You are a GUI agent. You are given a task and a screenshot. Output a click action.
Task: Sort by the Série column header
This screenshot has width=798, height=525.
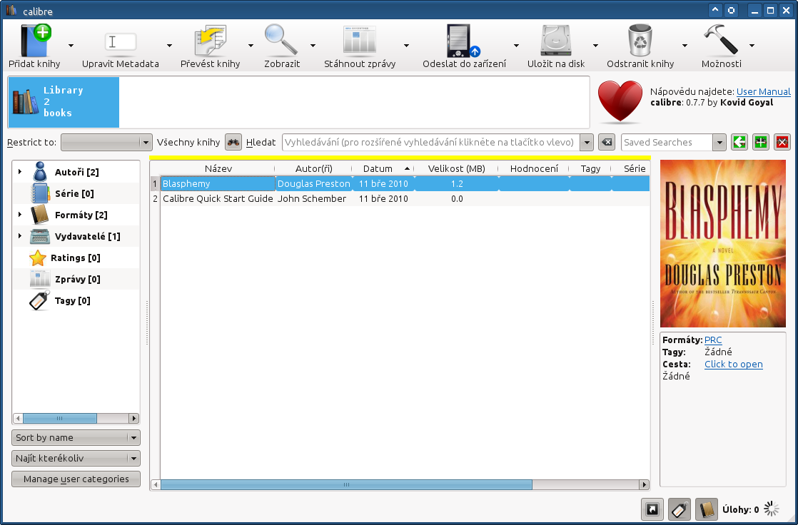click(x=631, y=168)
